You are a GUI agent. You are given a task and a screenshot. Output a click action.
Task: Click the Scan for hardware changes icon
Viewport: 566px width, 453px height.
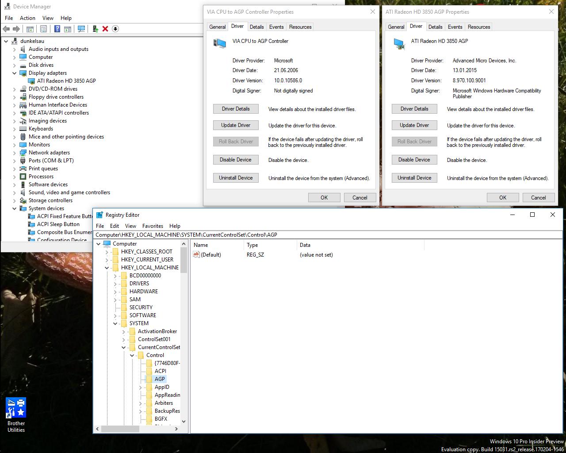(x=81, y=29)
